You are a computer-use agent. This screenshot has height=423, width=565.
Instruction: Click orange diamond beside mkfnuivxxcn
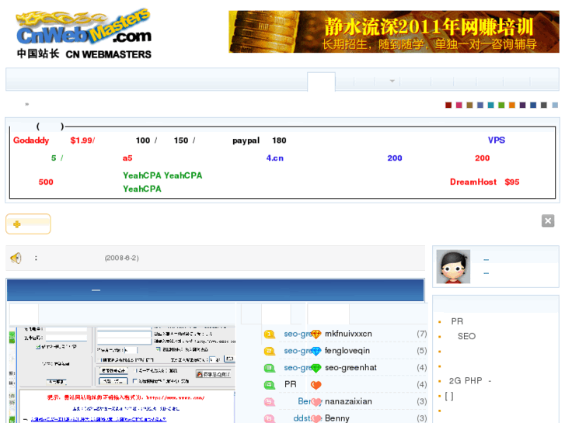pos(316,335)
